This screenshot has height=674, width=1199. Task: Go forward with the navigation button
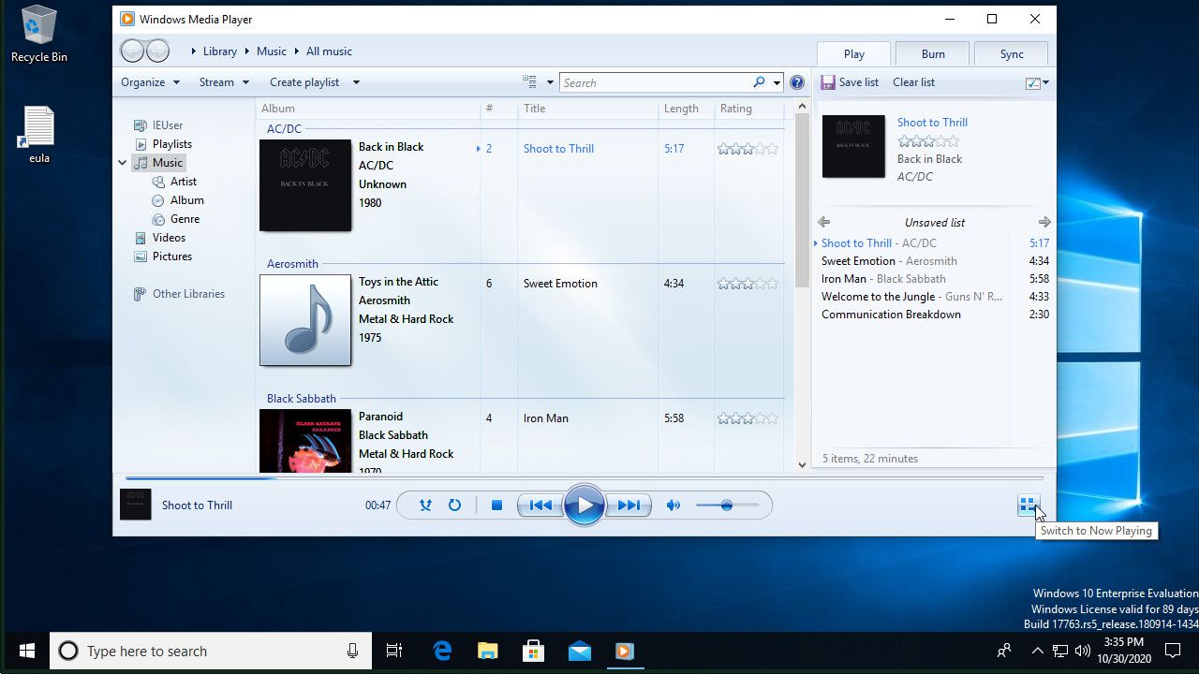click(x=158, y=51)
